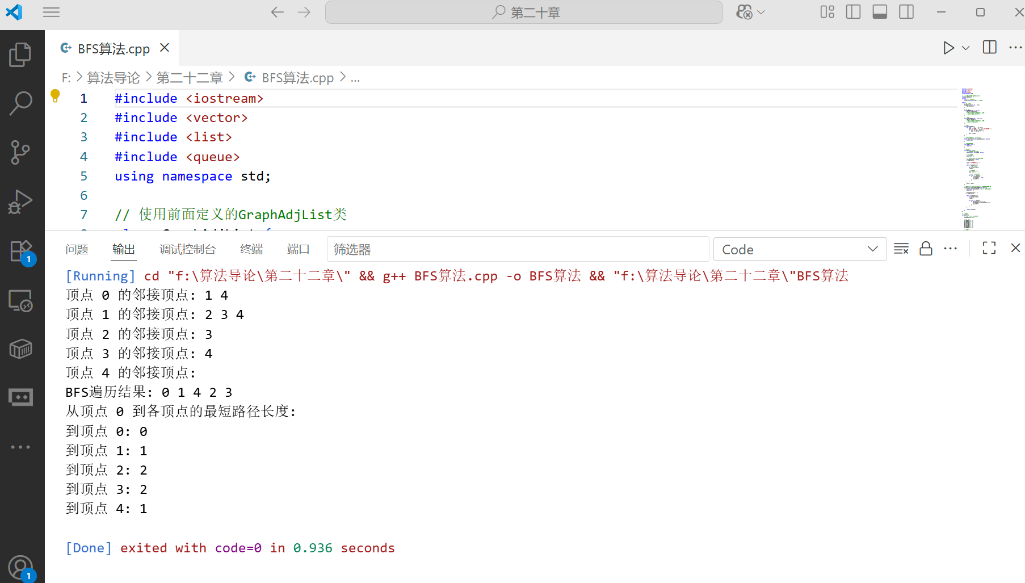1025x583 pixels.
Task: Split the editor to the right
Action: point(989,48)
